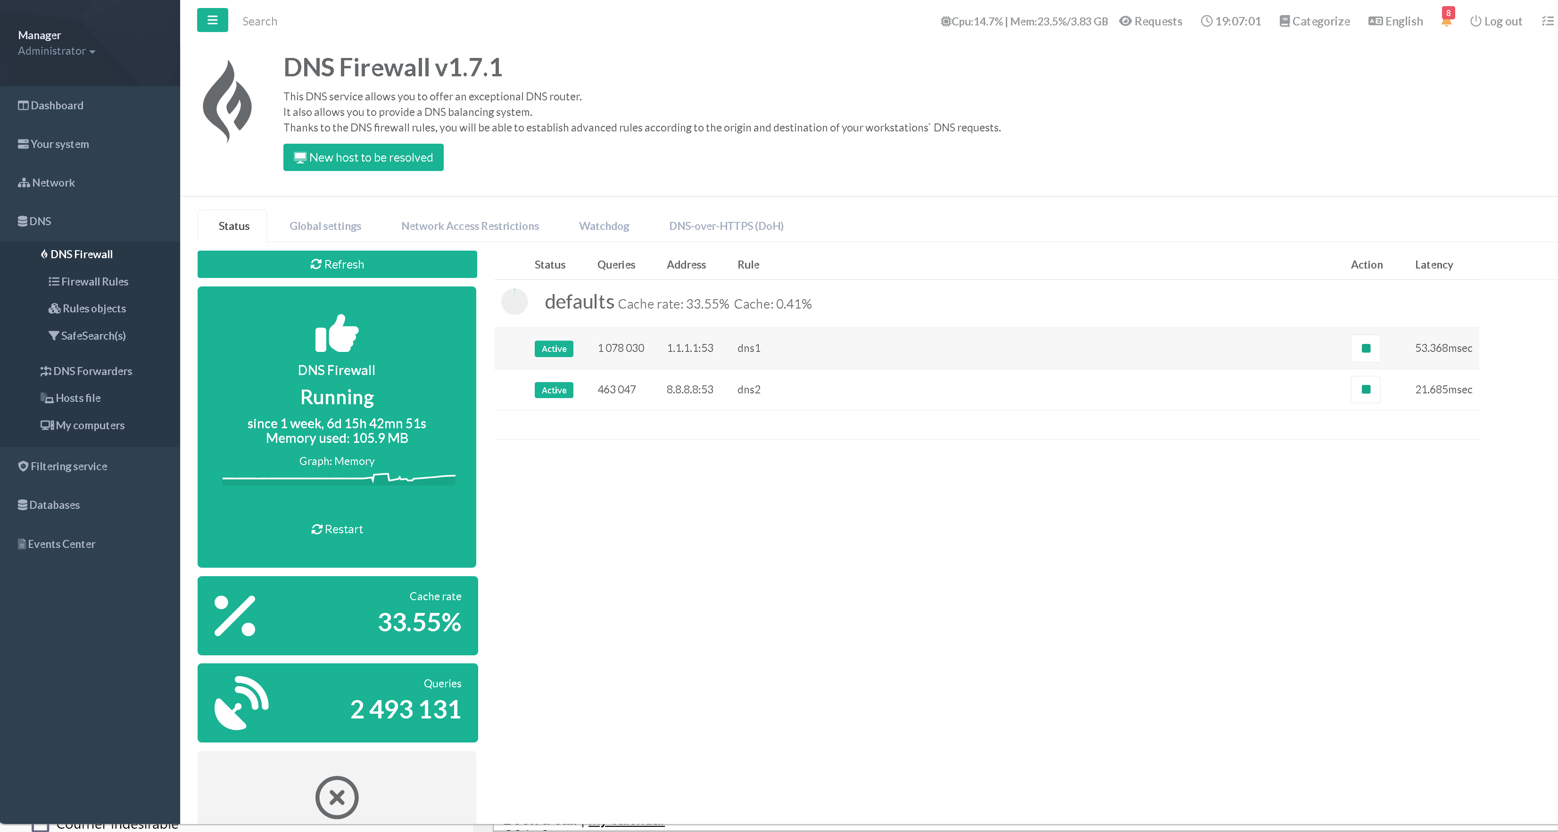
Task: Click the Cache rate percent icon
Action: [235, 616]
